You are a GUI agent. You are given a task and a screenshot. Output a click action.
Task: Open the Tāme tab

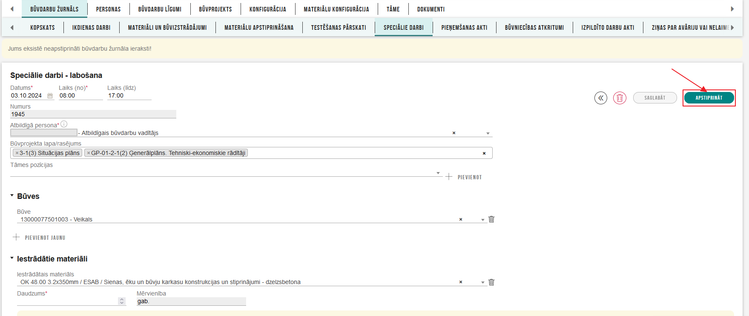click(393, 9)
